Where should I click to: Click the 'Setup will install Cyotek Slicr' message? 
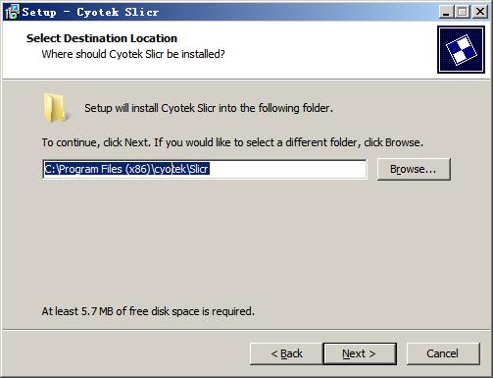(209, 108)
